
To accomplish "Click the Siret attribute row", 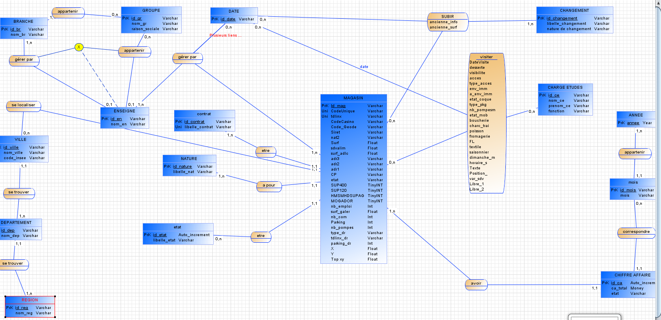I will point(353,132).
